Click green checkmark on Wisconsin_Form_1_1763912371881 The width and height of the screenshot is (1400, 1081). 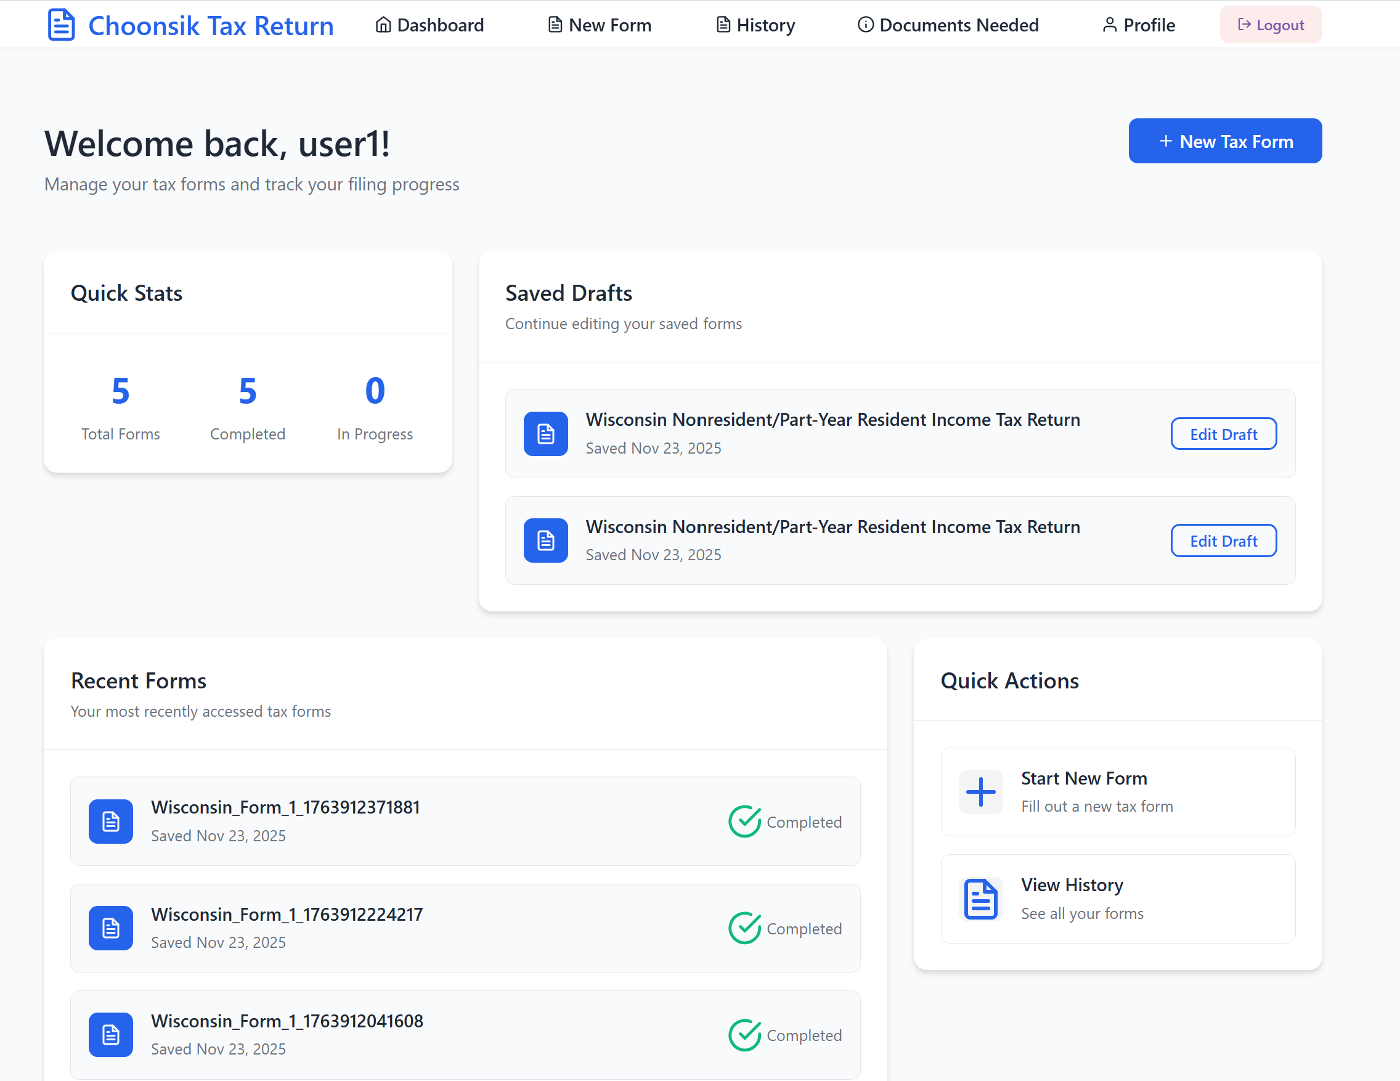pyautogui.click(x=744, y=822)
